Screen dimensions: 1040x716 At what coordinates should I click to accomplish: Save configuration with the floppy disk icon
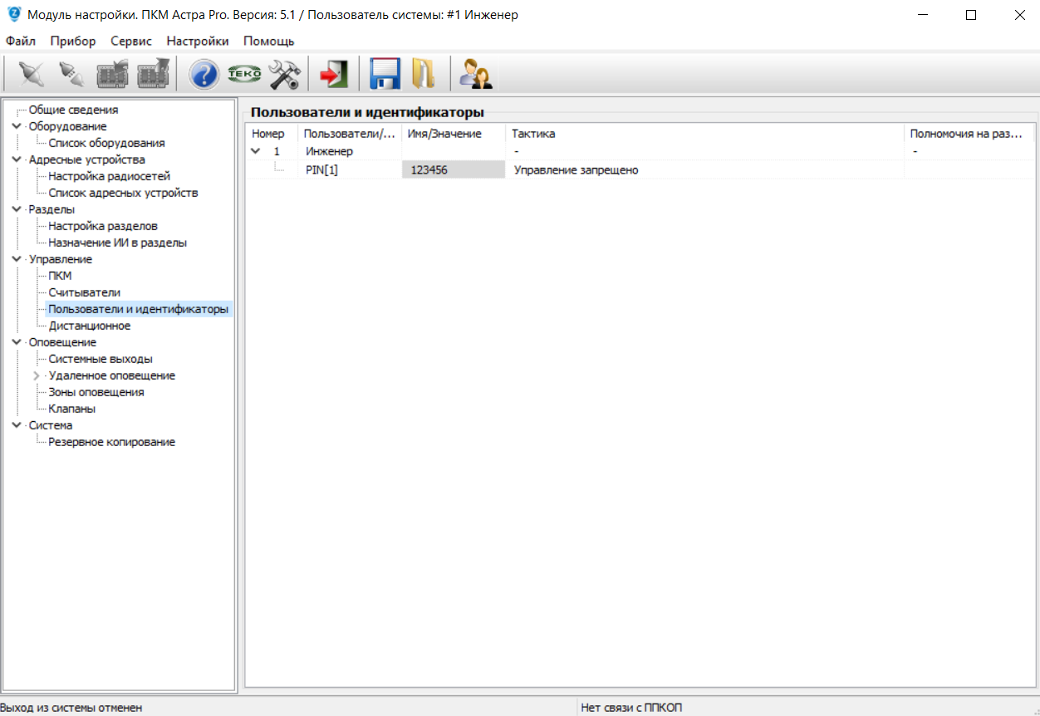click(x=385, y=75)
